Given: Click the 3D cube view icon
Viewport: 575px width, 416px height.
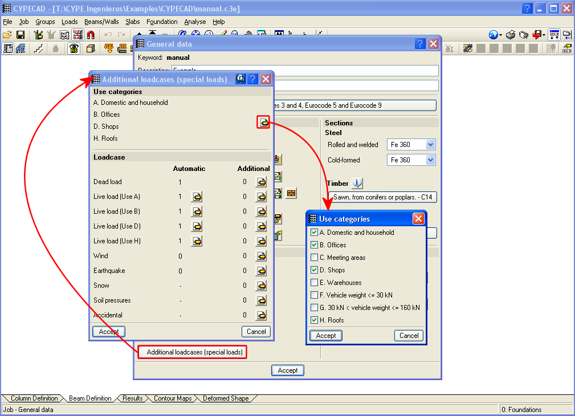Looking at the screenshot, I should point(91,48).
